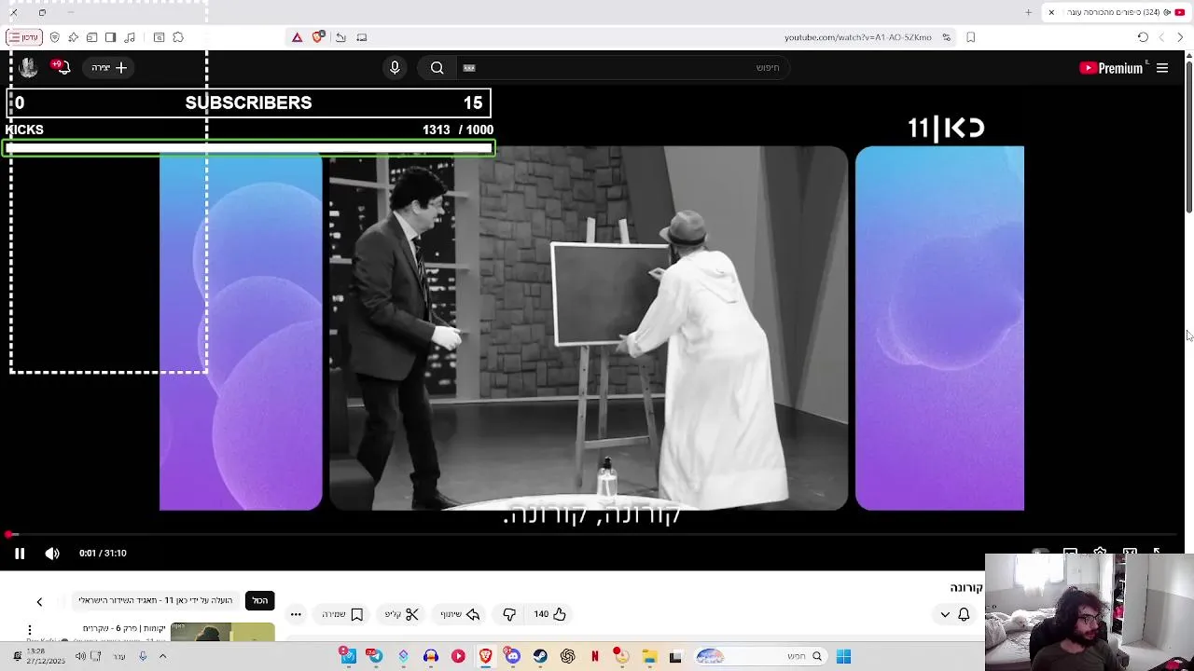Screen dimensions: 1194x671
Task: Open site settings icon next to URL
Action: 947,37
